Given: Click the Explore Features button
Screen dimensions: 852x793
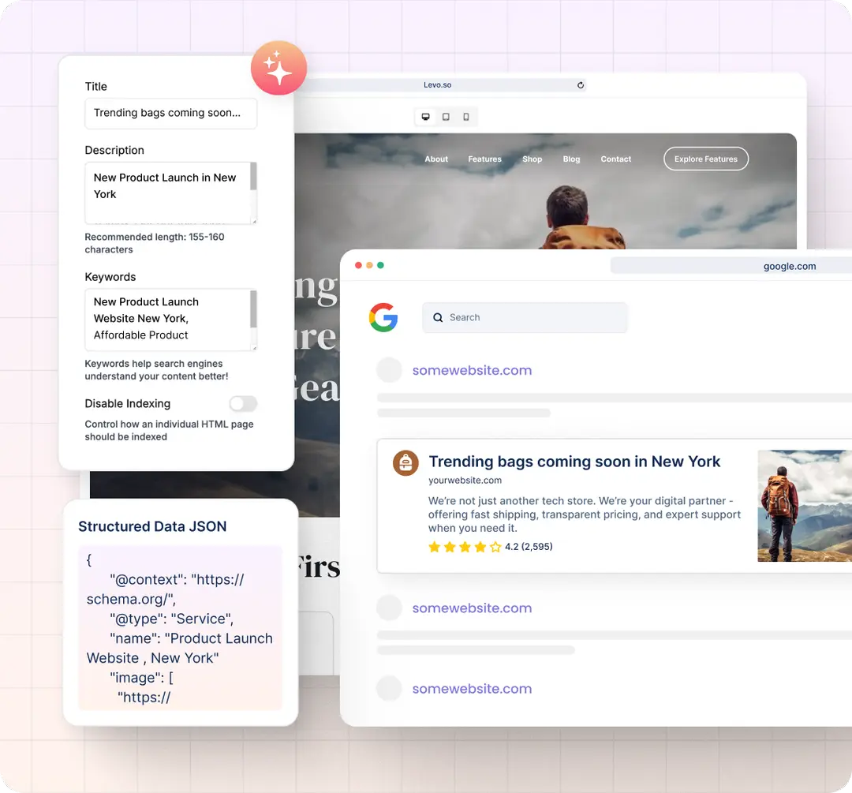Looking at the screenshot, I should pyautogui.click(x=706, y=159).
